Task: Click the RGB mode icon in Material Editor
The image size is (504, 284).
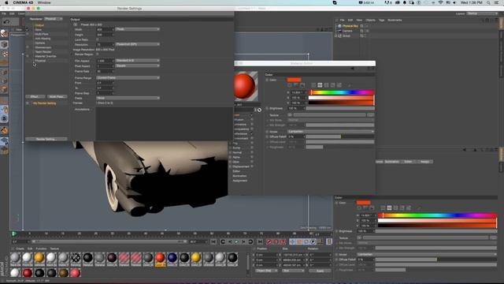Action: click(313, 85)
